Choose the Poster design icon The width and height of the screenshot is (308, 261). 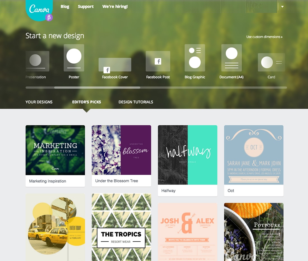pyautogui.click(x=74, y=58)
